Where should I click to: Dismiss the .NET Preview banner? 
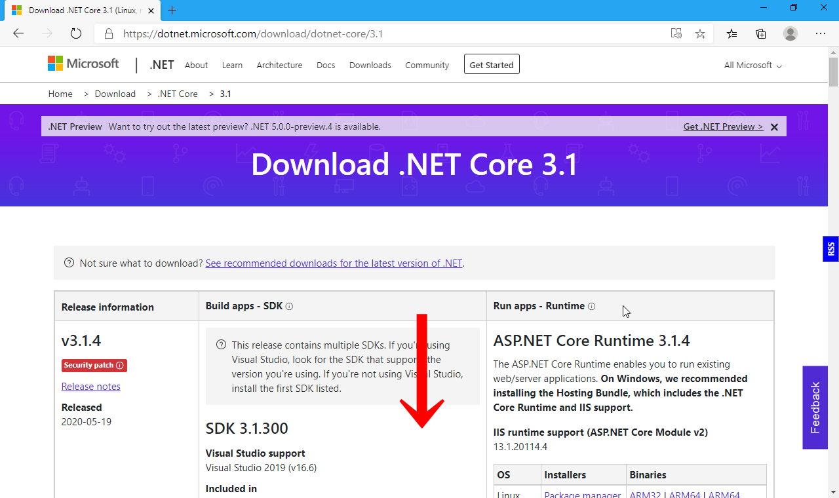774,127
